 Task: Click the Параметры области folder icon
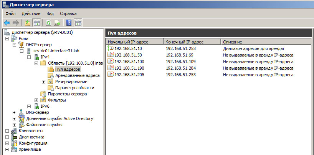(x=50, y=88)
